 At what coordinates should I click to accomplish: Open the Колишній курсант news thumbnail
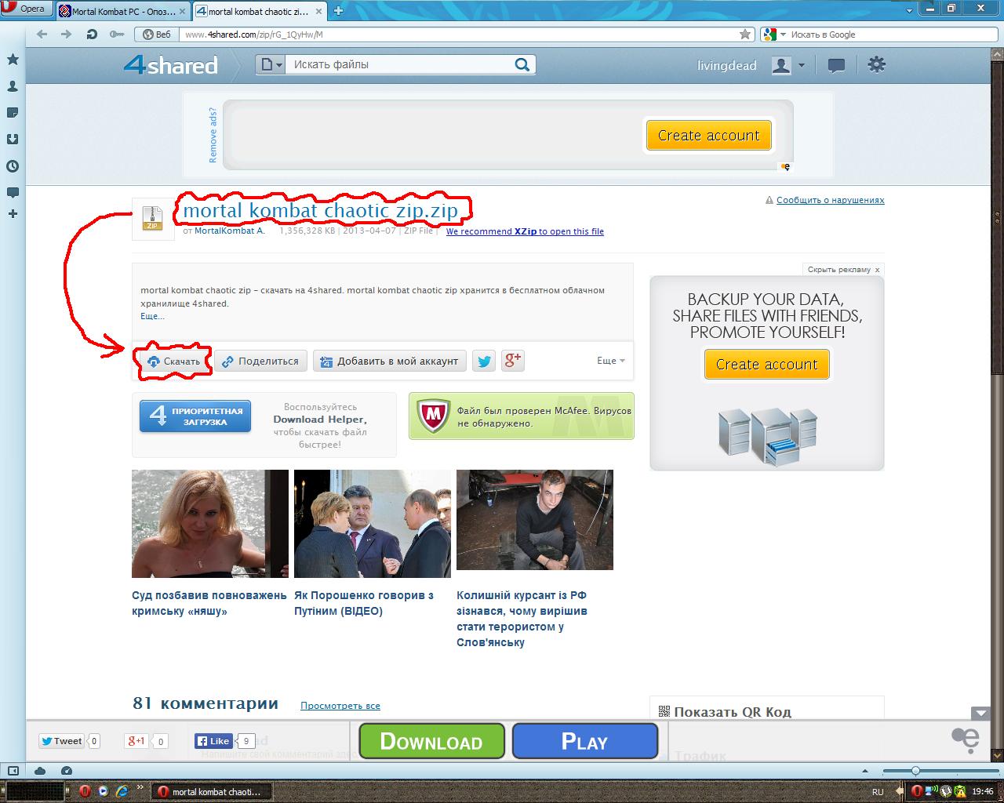pyautogui.click(x=535, y=519)
